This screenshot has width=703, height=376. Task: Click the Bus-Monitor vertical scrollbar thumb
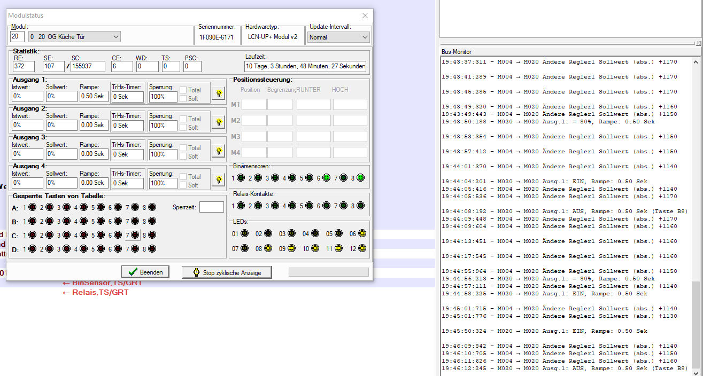pyautogui.click(x=696, y=324)
